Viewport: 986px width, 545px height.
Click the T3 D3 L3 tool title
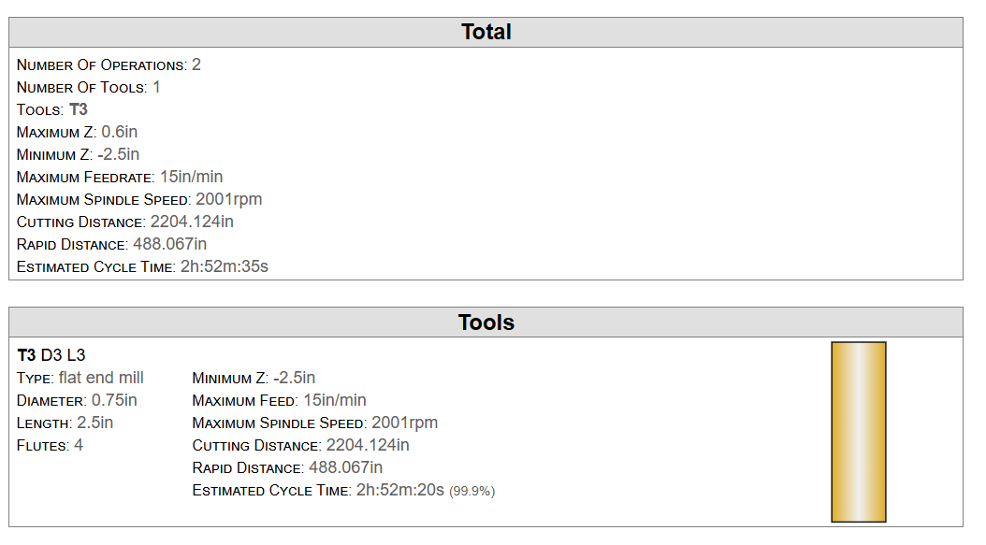coord(51,355)
